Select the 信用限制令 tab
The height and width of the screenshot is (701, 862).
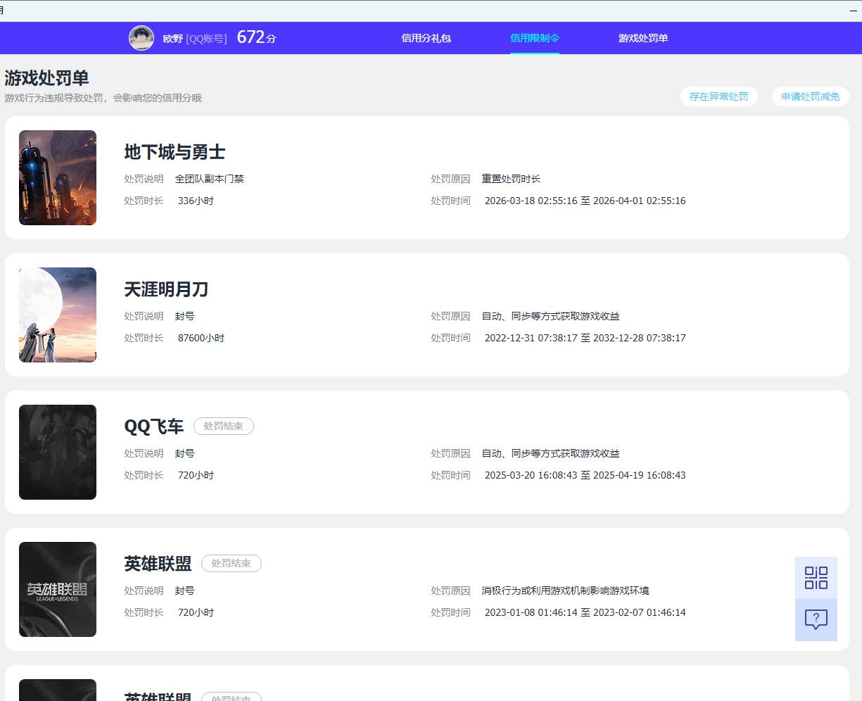[x=535, y=38]
